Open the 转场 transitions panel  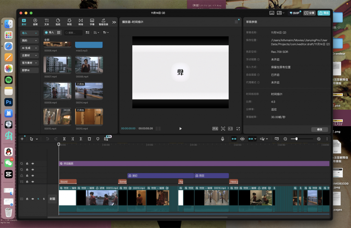click(81, 22)
